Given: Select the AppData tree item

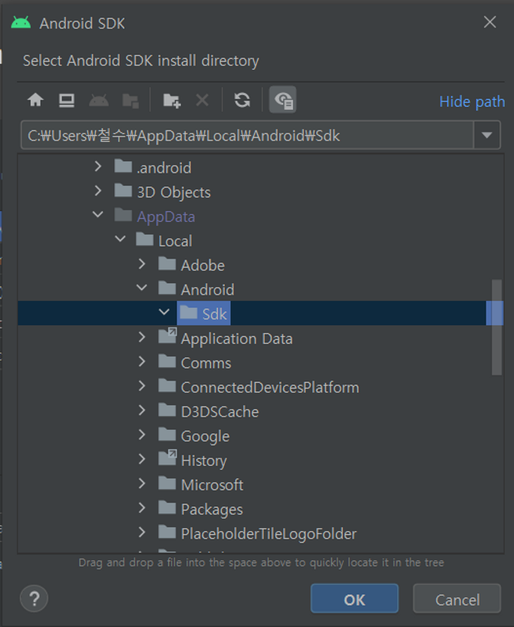Looking at the screenshot, I should click(155, 216).
